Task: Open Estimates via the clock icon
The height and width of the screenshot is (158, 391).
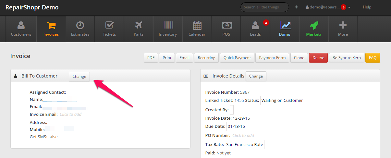Action: (x=80, y=25)
